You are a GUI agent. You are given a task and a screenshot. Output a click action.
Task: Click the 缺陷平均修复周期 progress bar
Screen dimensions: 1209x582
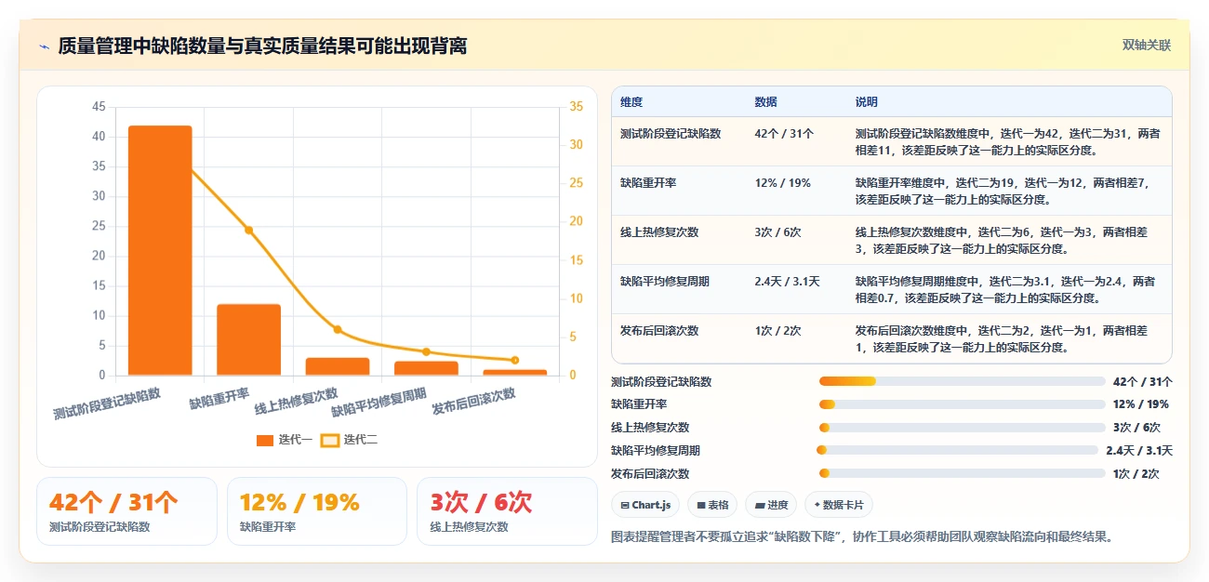957,450
